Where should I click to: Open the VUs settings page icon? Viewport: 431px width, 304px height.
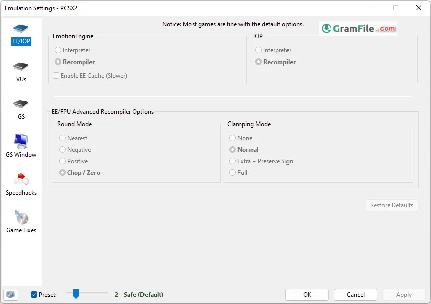(x=21, y=66)
